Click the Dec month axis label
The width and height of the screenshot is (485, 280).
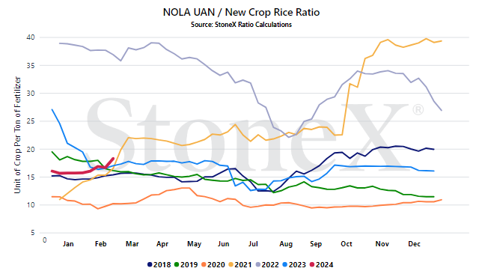(414, 244)
